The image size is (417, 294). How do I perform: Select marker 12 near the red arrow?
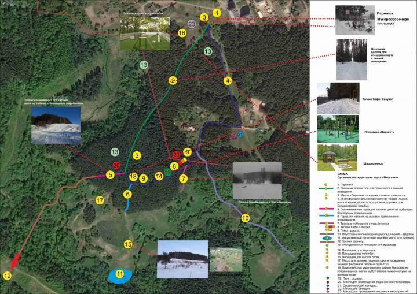tap(7, 276)
